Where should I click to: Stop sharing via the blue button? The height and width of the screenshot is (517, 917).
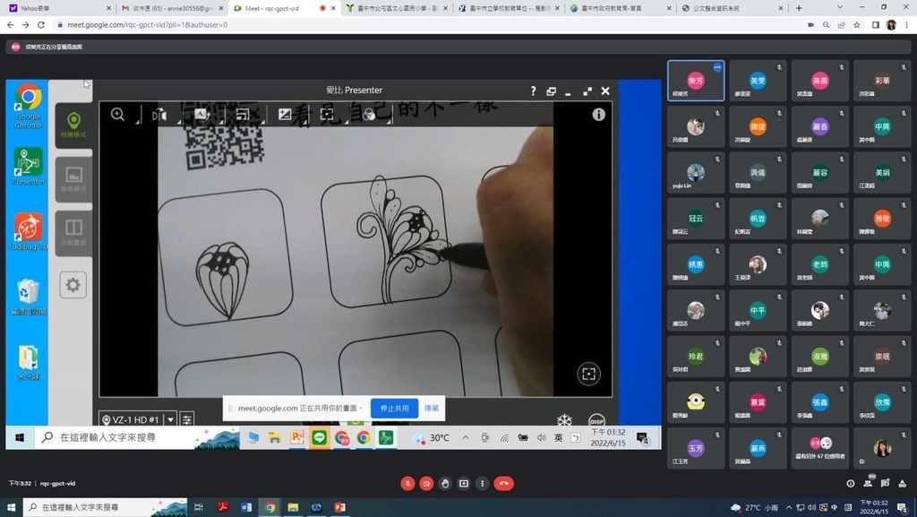tap(394, 409)
